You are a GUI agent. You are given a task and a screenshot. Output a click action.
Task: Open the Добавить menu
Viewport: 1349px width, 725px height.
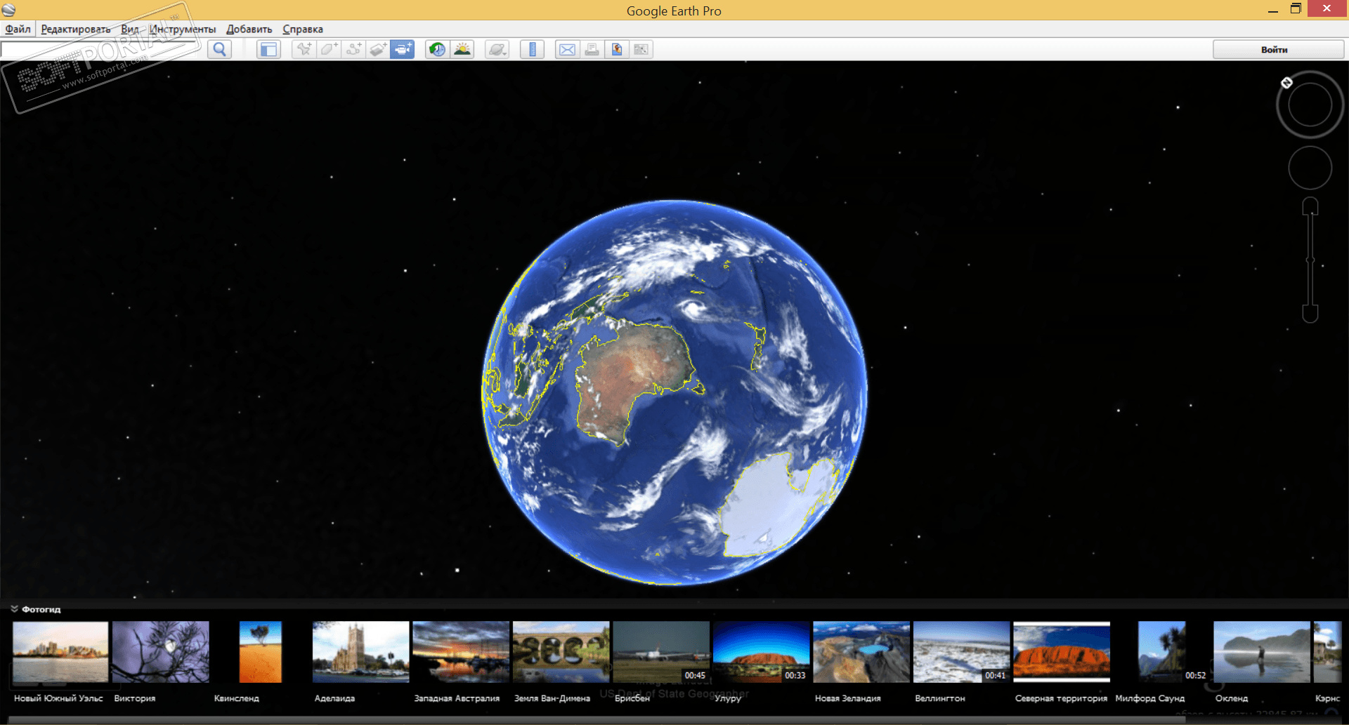[249, 29]
